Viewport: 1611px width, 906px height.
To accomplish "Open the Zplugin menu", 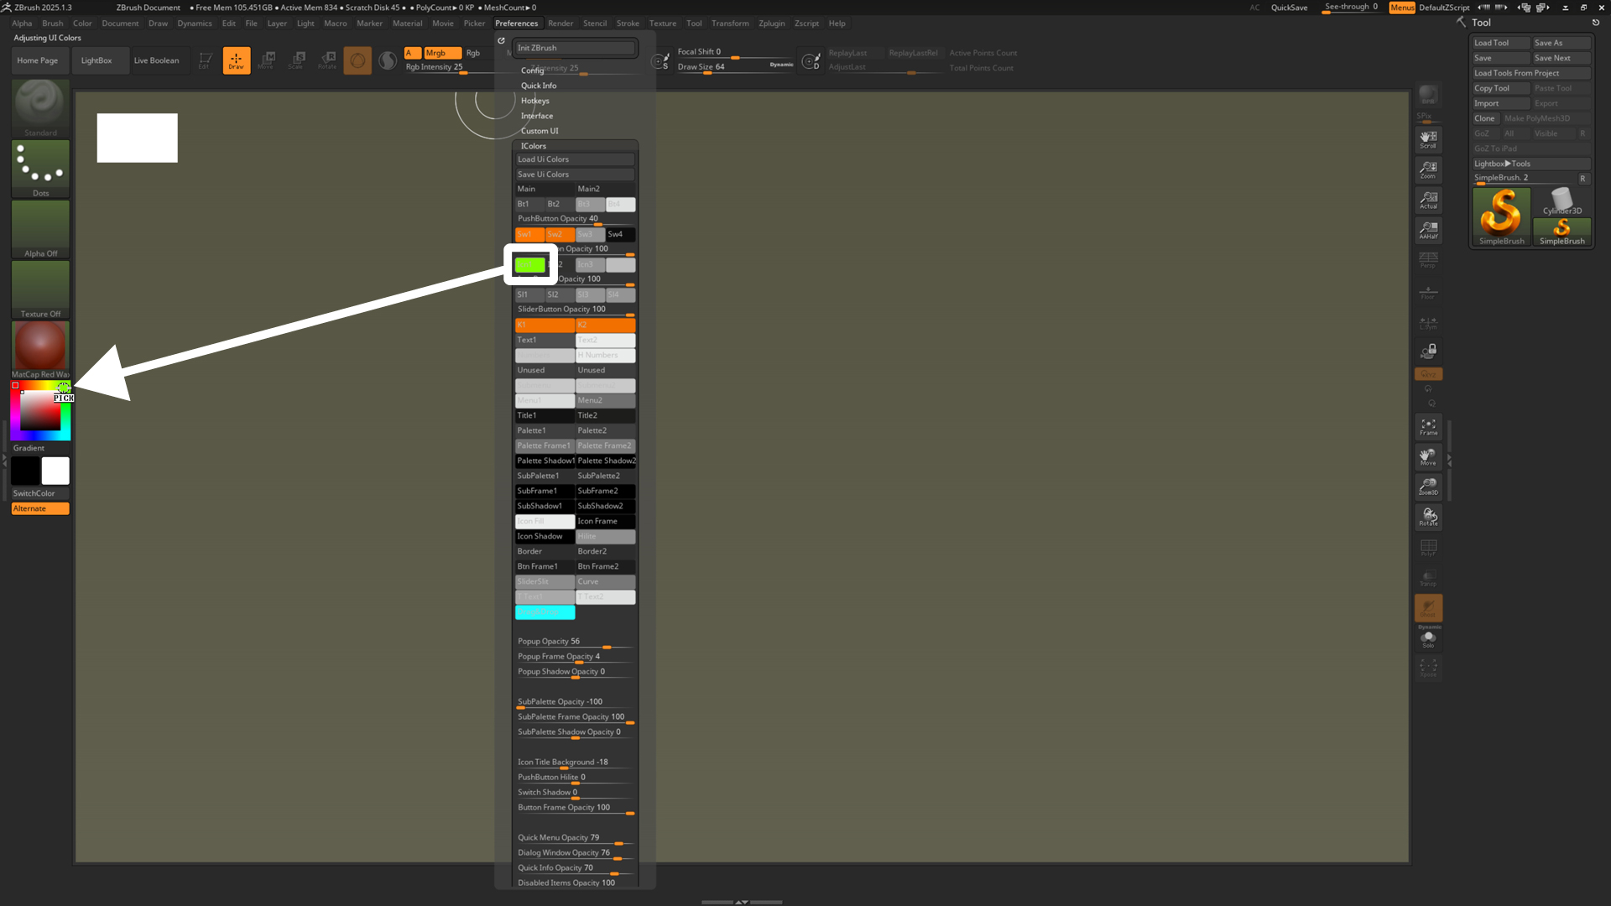I will click(x=771, y=23).
